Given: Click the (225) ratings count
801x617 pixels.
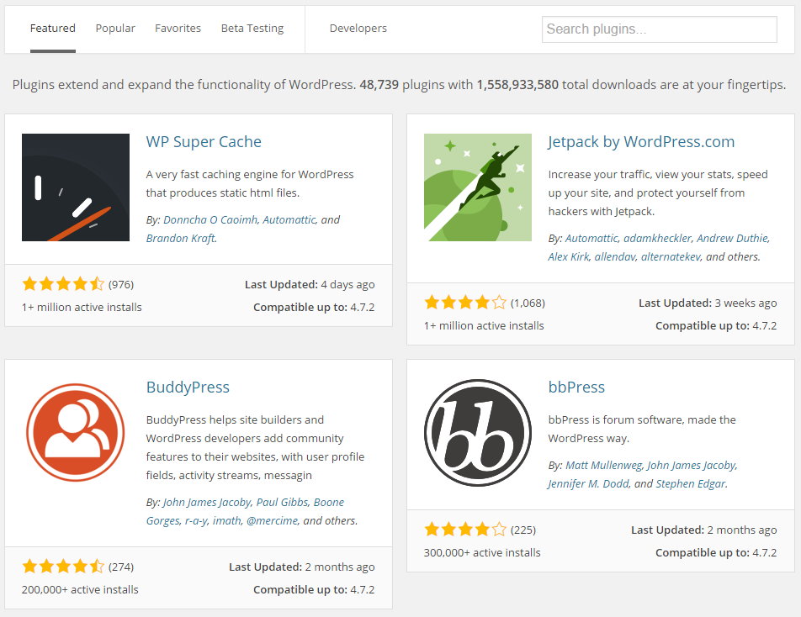Looking at the screenshot, I should pos(523,530).
